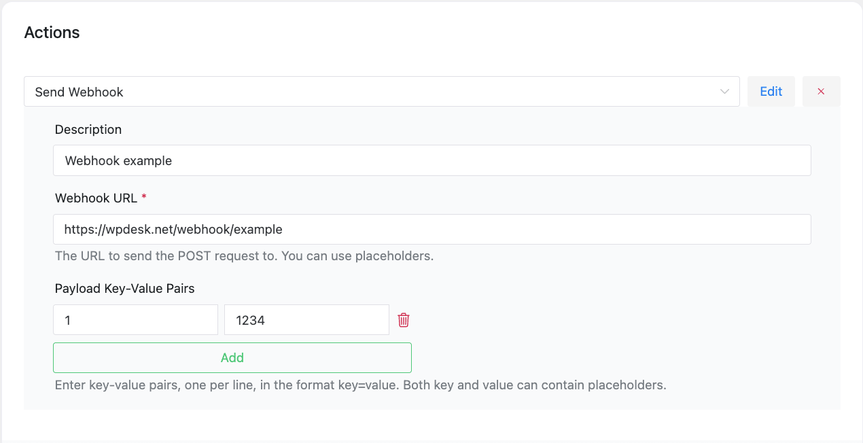
Task: Click the Webhook URL label
Action: point(96,198)
